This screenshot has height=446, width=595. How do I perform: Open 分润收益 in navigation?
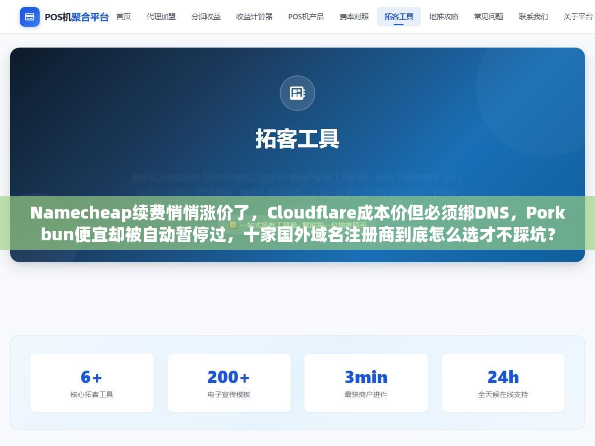coord(206,17)
